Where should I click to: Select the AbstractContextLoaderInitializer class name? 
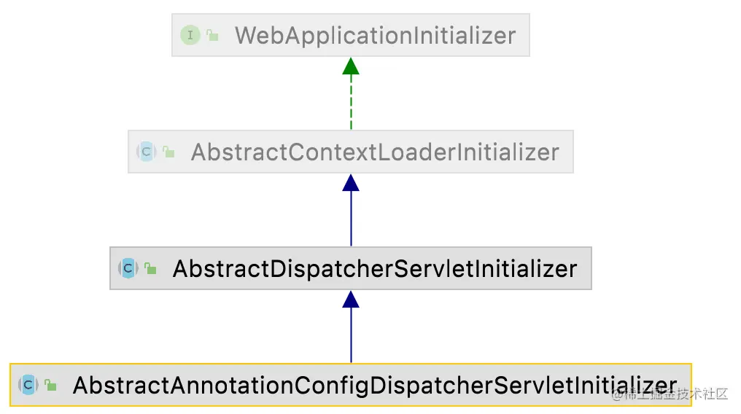375,152
